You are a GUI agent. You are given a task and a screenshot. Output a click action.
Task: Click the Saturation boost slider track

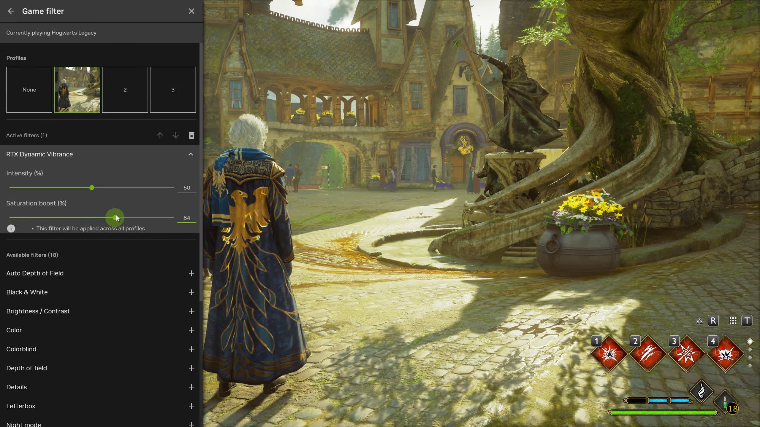click(92, 218)
